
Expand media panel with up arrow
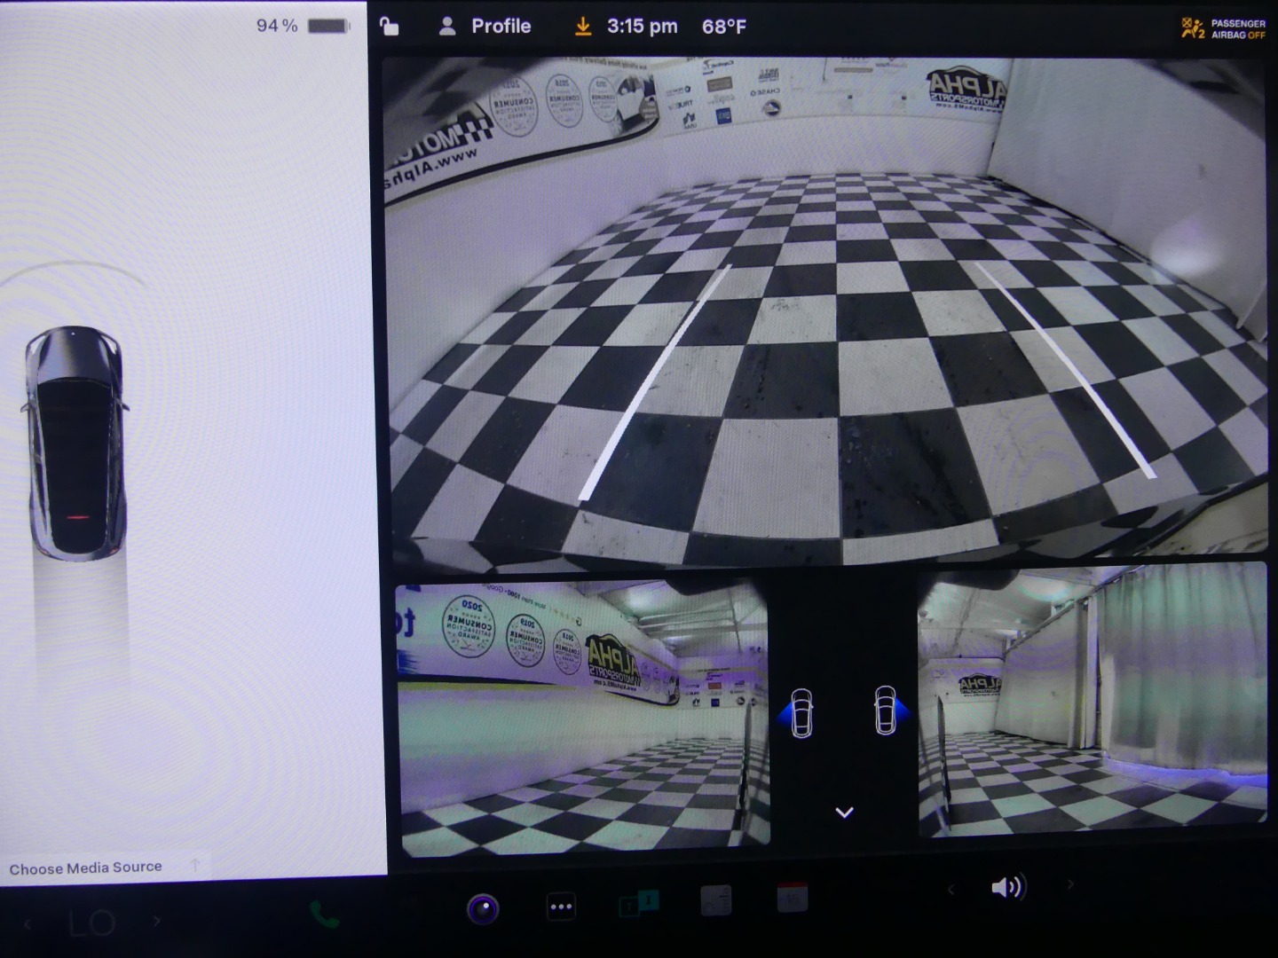click(195, 865)
